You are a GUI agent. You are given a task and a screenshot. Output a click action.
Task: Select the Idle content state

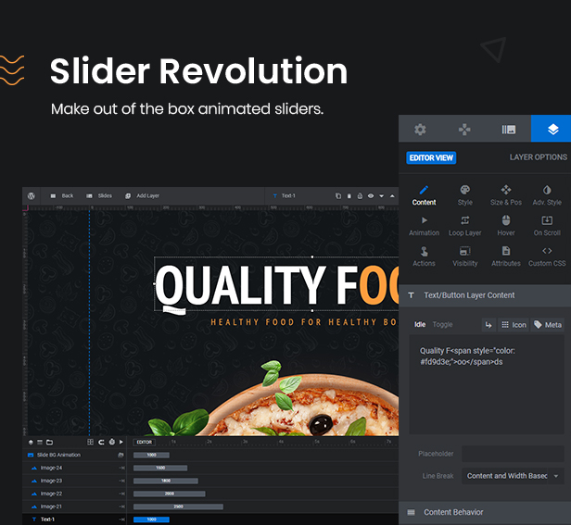(x=420, y=324)
